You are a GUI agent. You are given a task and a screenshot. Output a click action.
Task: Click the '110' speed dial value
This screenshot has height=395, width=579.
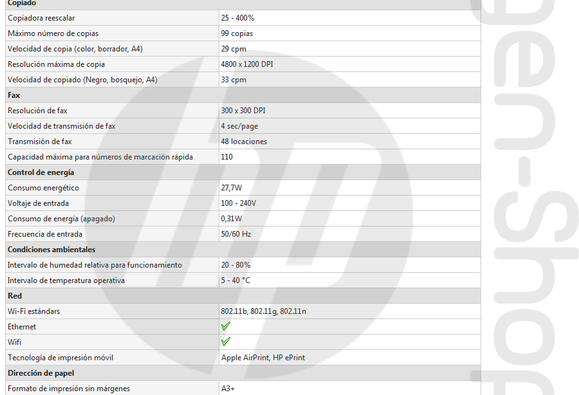[226, 157]
